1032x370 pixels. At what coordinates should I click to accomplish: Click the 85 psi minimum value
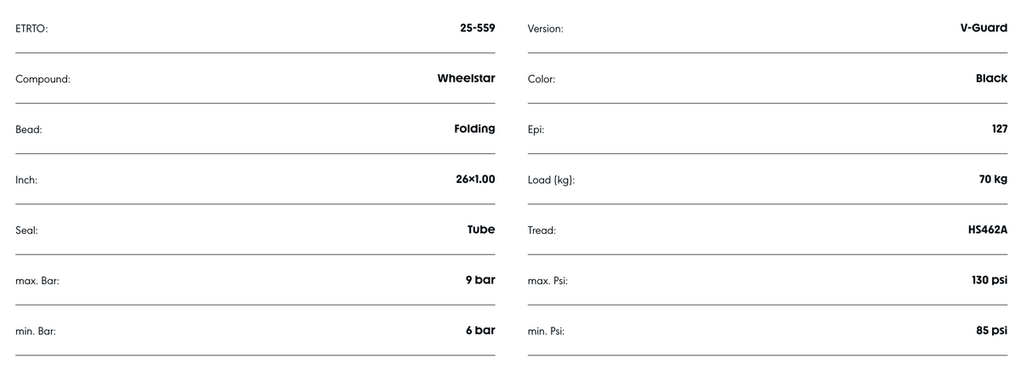point(992,330)
